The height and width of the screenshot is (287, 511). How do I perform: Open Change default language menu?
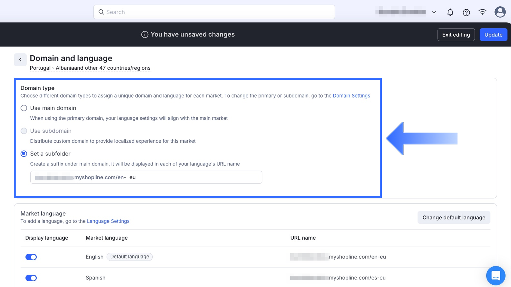pos(454,218)
